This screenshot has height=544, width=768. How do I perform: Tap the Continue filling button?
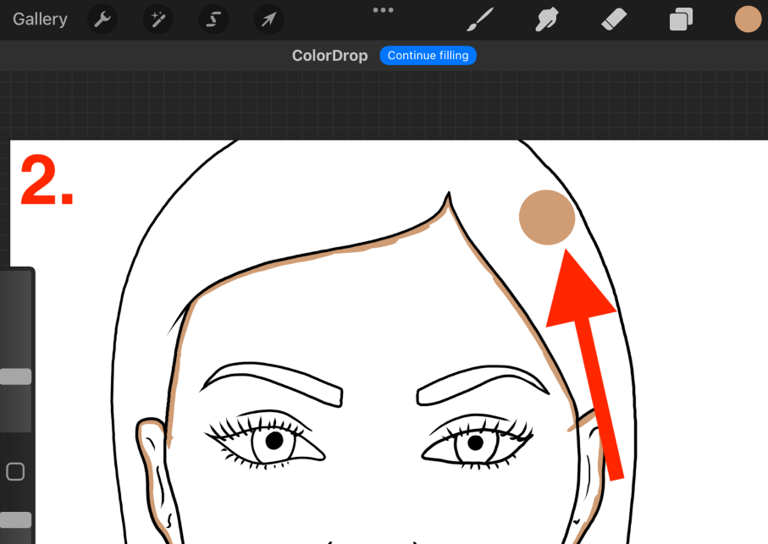[428, 55]
